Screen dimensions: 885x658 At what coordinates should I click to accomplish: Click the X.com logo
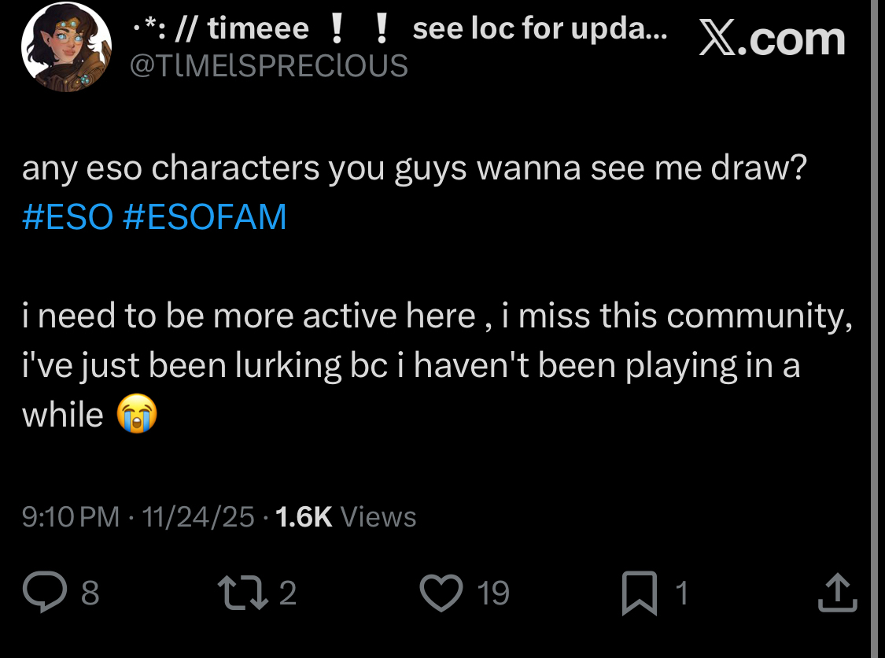[772, 39]
